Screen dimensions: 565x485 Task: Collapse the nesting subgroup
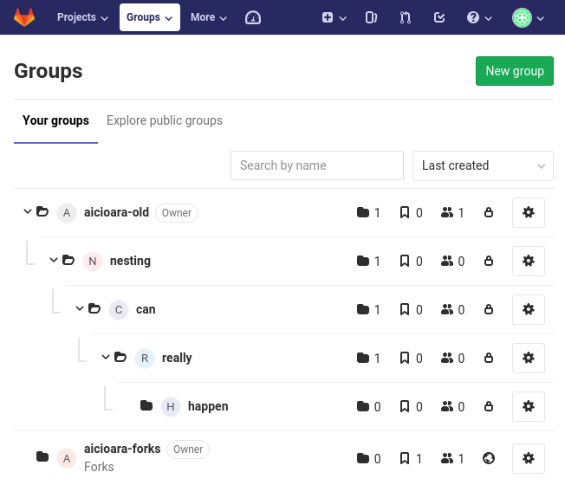[x=54, y=260]
